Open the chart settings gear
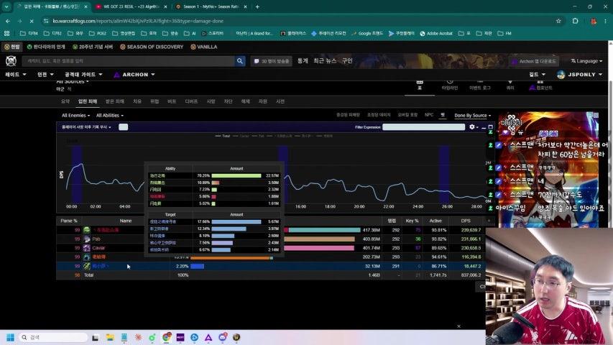Screen dimensions: 613x345 coord(472,127)
